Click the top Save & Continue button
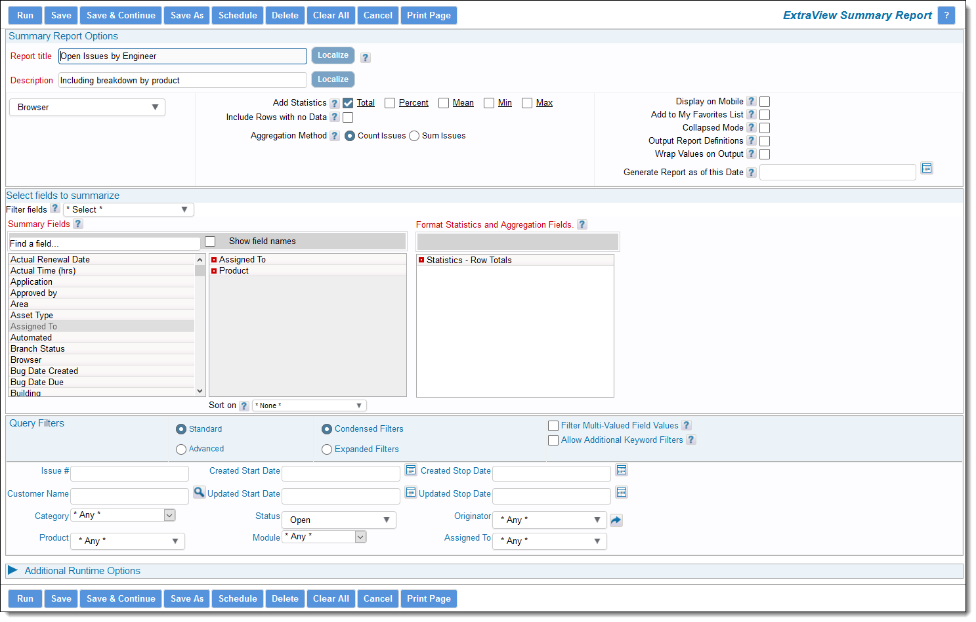 [x=121, y=15]
